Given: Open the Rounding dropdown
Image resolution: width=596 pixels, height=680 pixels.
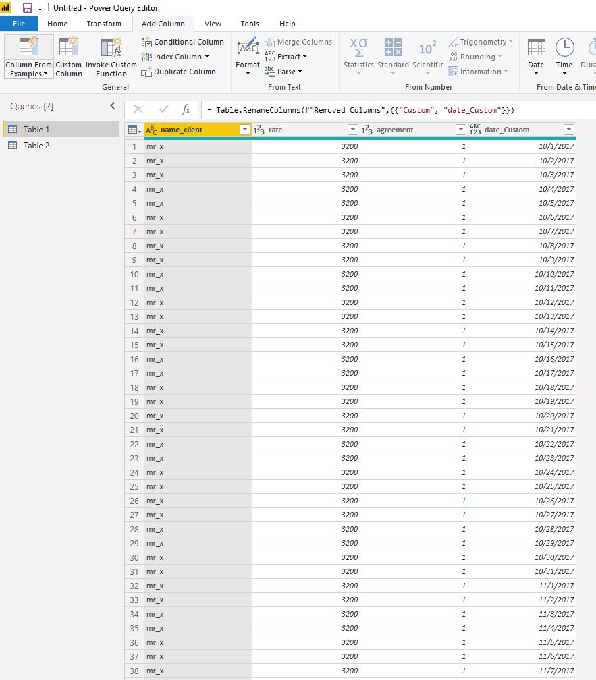Looking at the screenshot, I should pyautogui.click(x=475, y=57).
